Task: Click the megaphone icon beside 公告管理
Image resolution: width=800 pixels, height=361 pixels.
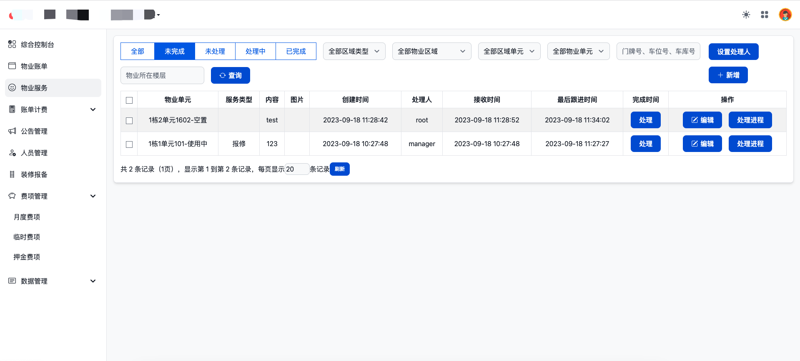Action: (x=12, y=131)
